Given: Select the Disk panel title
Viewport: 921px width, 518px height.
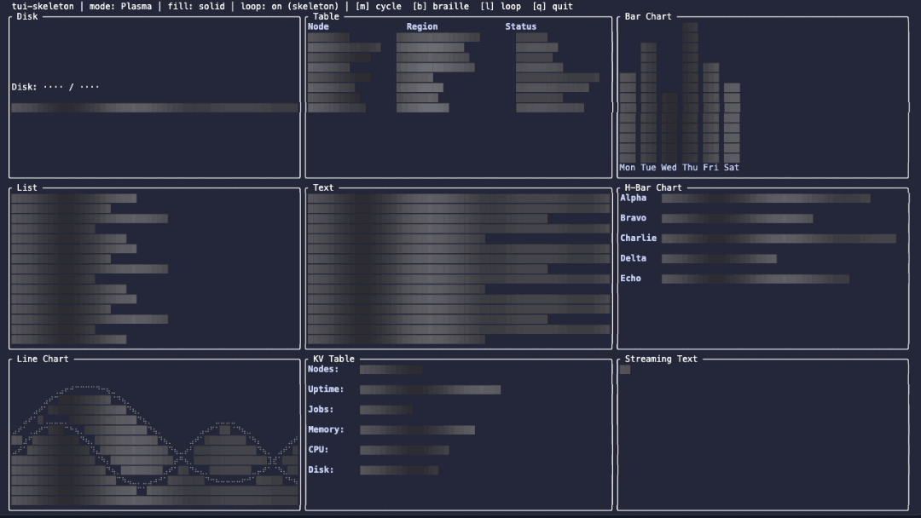Looking at the screenshot, I should [27, 16].
